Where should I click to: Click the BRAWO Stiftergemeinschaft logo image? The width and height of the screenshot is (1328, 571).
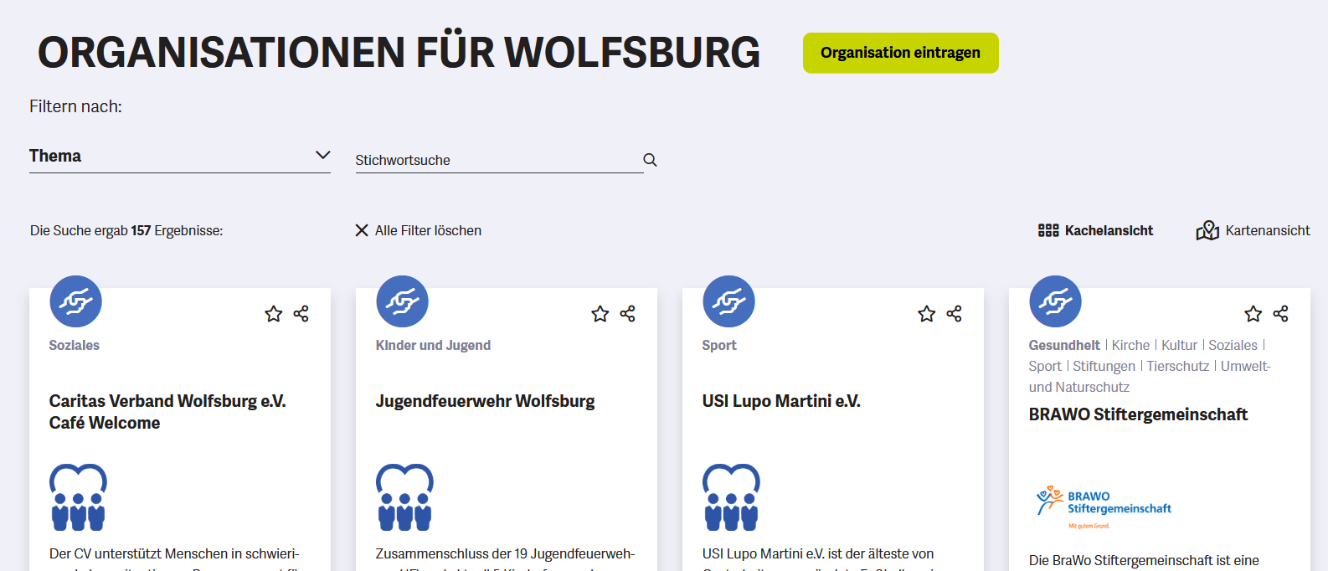pyautogui.click(x=1104, y=505)
